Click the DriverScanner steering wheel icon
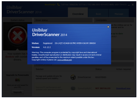 click(73, 77)
